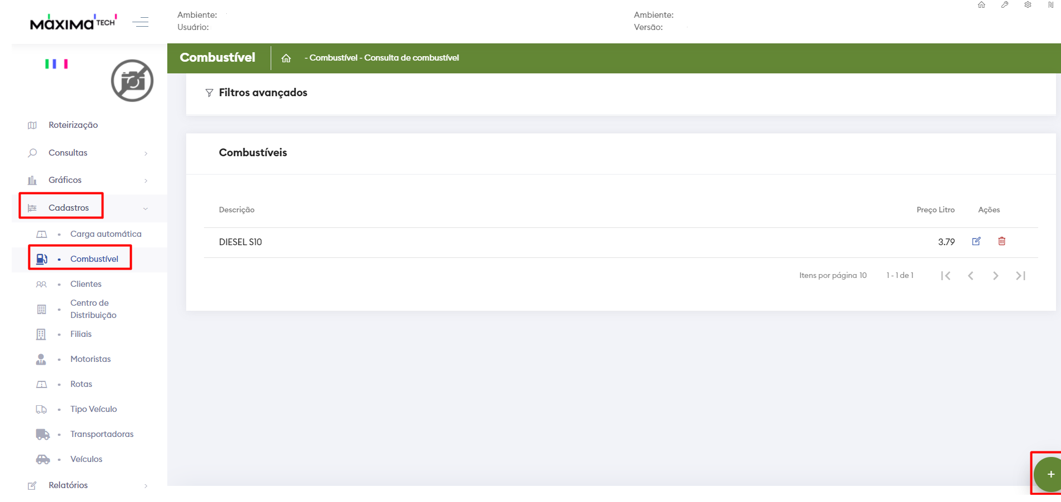
Task: Go to the next results page
Action: (995, 276)
